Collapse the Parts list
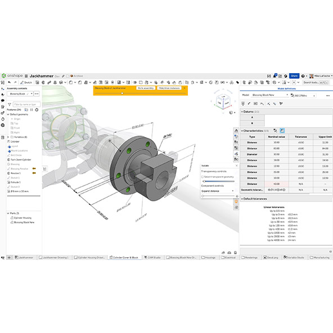 [8, 213]
